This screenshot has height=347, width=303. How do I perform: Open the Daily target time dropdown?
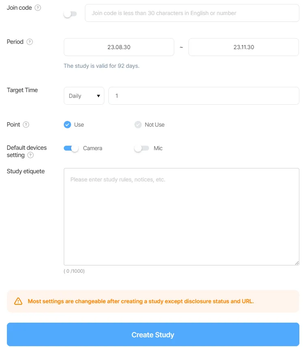pos(84,96)
